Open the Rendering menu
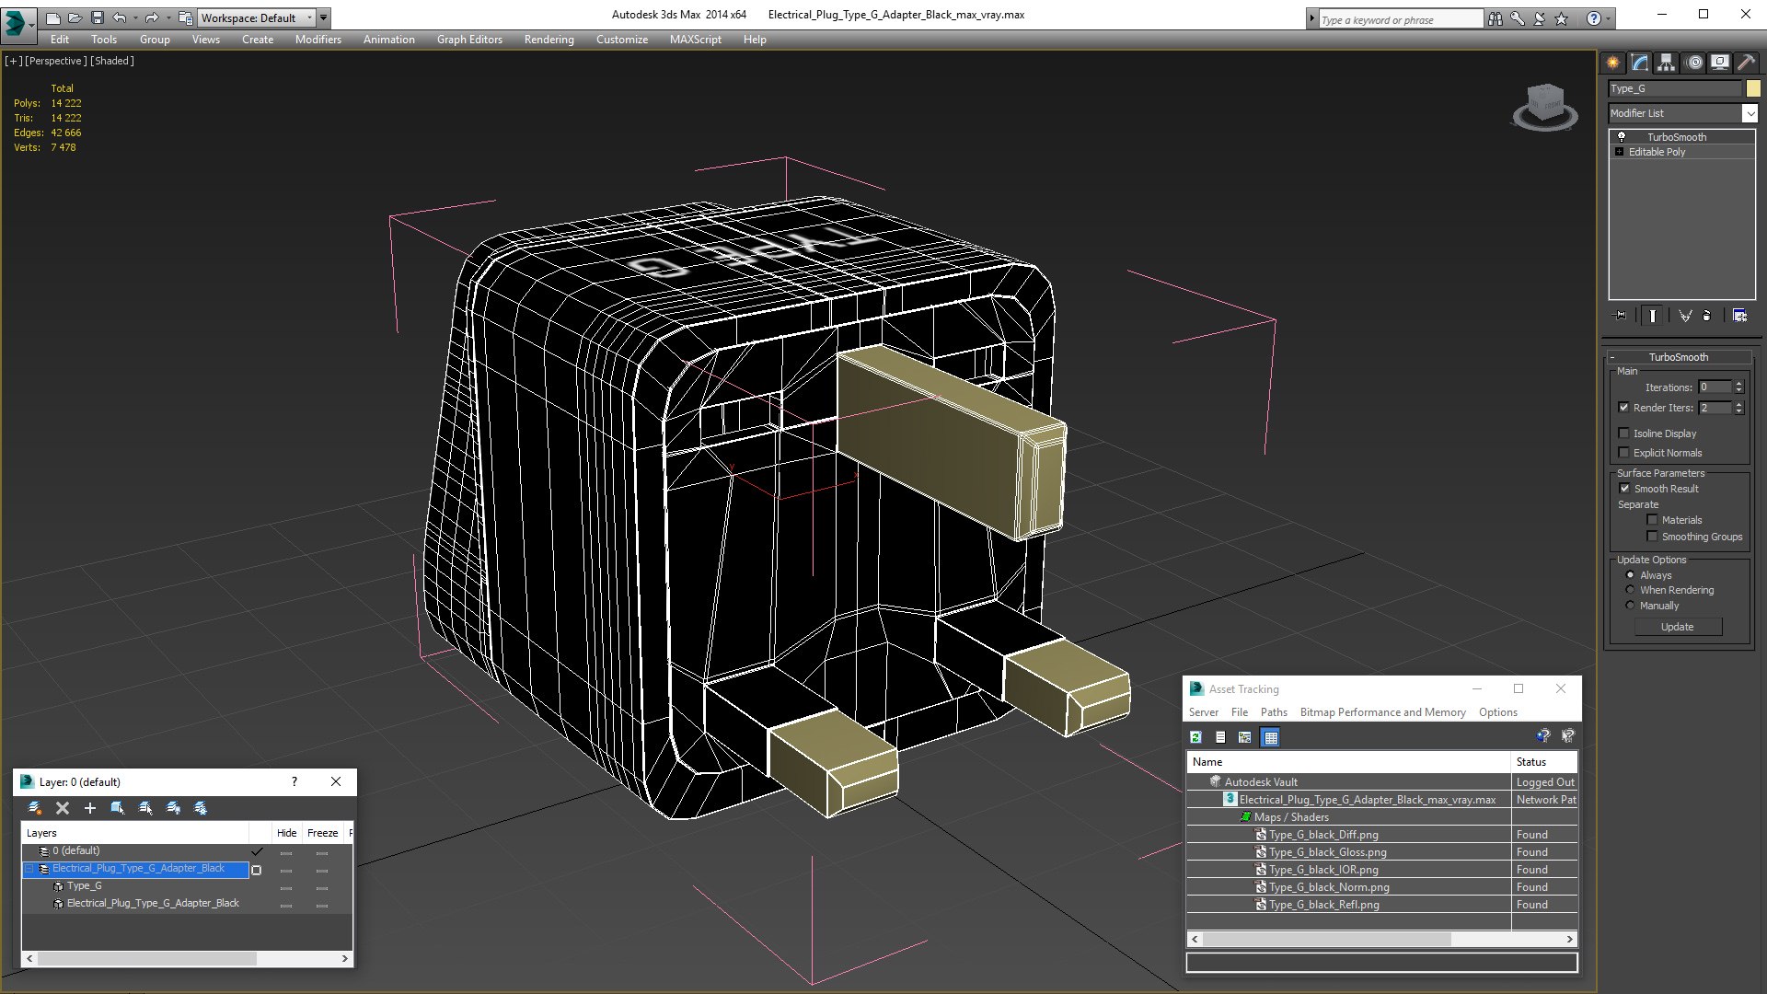 pos(549,40)
